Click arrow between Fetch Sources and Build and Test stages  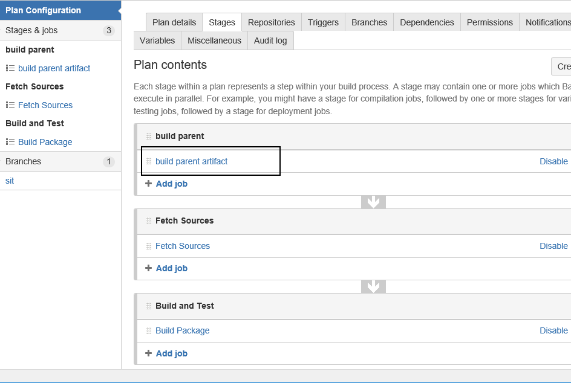(373, 286)
